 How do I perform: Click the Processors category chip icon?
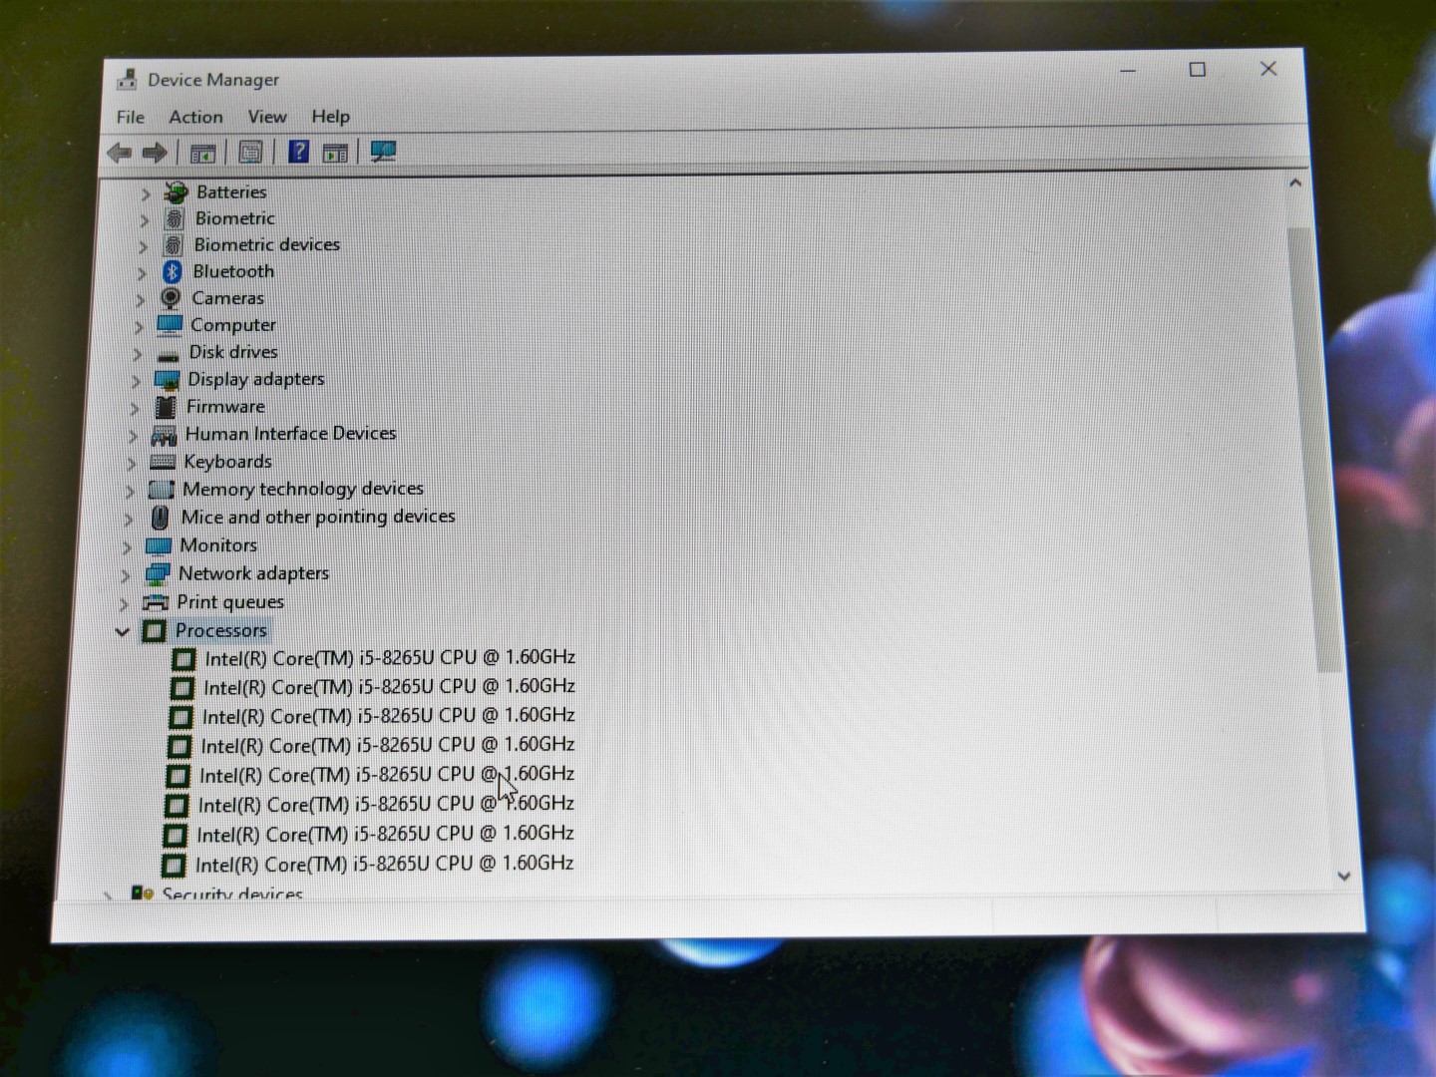tap(154, 630)
